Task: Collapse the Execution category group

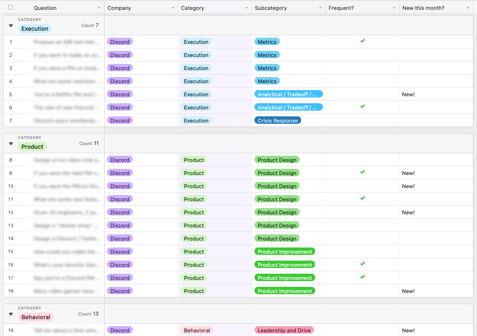Action: point(11,26)
